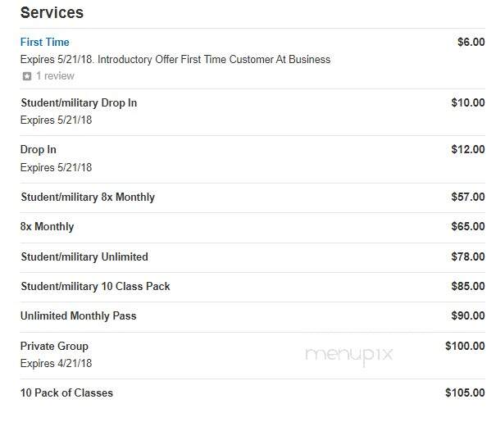Click the $6.00 First Time price
The height and width of the screenshot is (422, 496).
point(471,42)
